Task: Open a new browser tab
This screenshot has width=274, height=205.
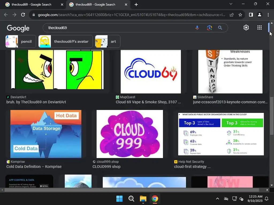Action: [x=136, y=5]
